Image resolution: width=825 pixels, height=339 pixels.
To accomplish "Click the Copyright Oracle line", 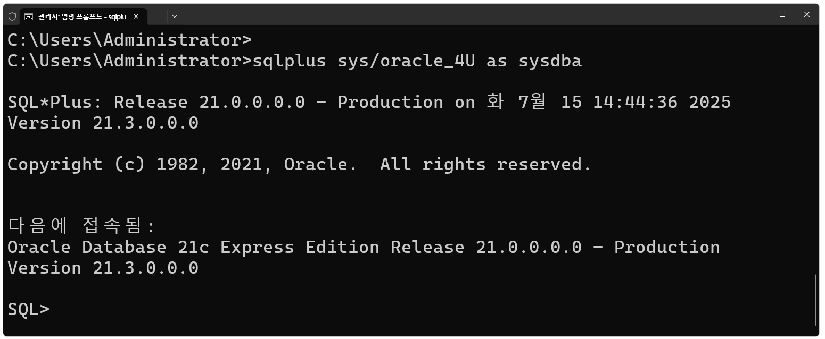I will coord(299,164).
